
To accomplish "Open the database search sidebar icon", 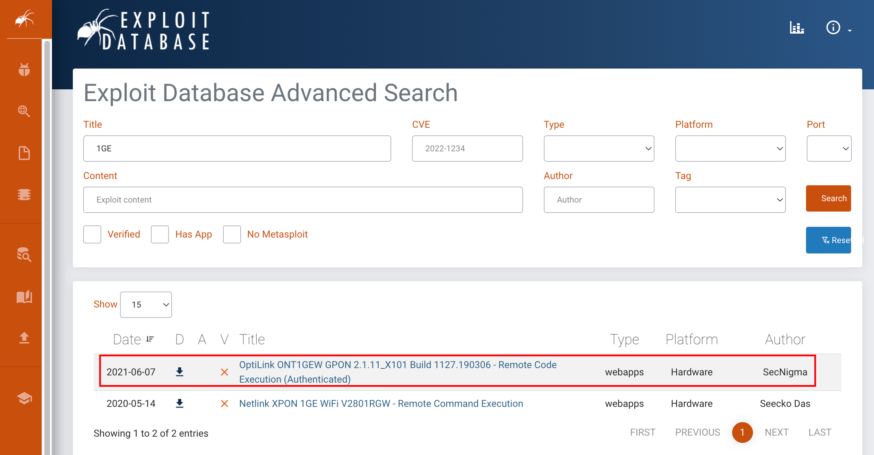I will tap(24, 255).
